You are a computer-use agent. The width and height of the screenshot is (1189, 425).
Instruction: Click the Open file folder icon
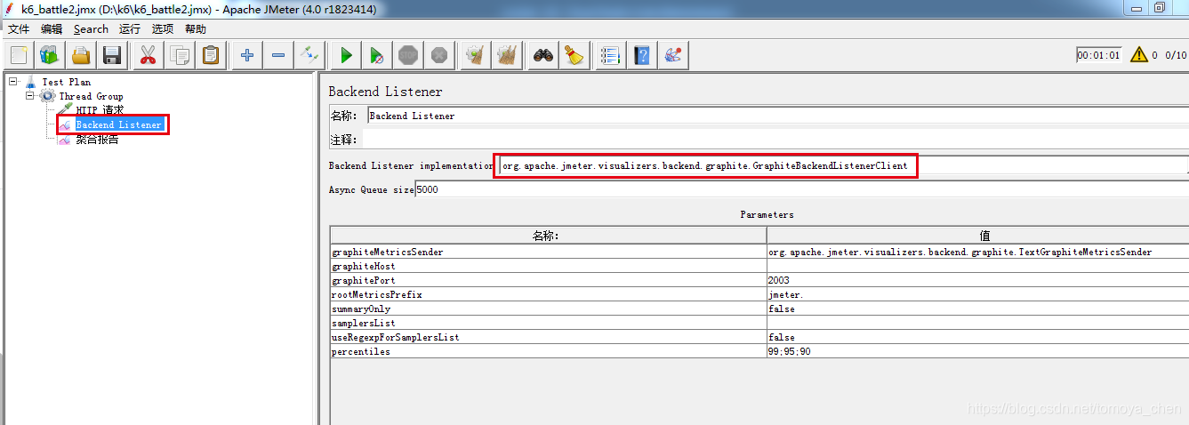[x=81, y=55]
